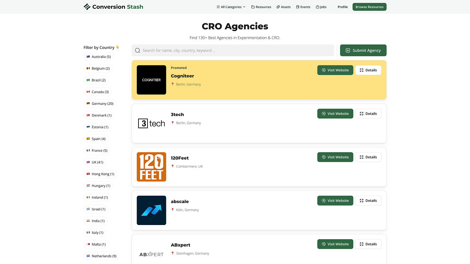Screen dimensions: 470x264
Task: Click the briefcase icon next to Jobs
Action: pos(317,6)
